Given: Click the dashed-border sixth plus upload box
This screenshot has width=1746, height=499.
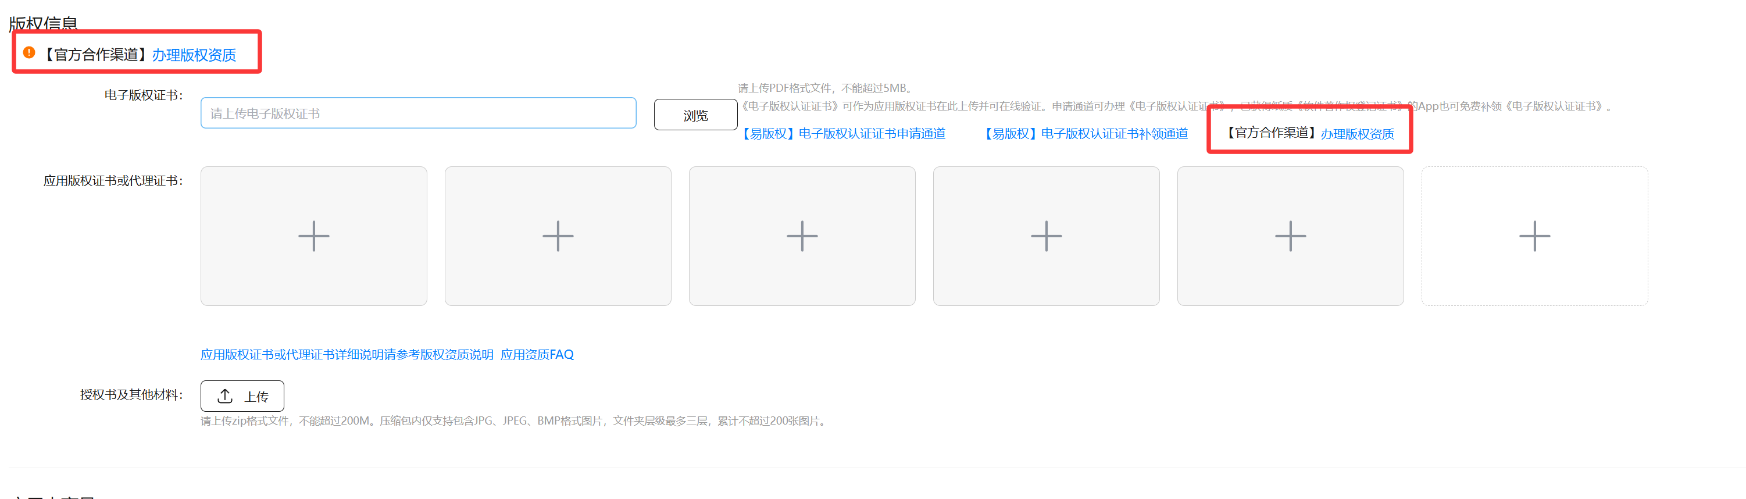Looking at the screenshot, I should (x=1534, y=236).
